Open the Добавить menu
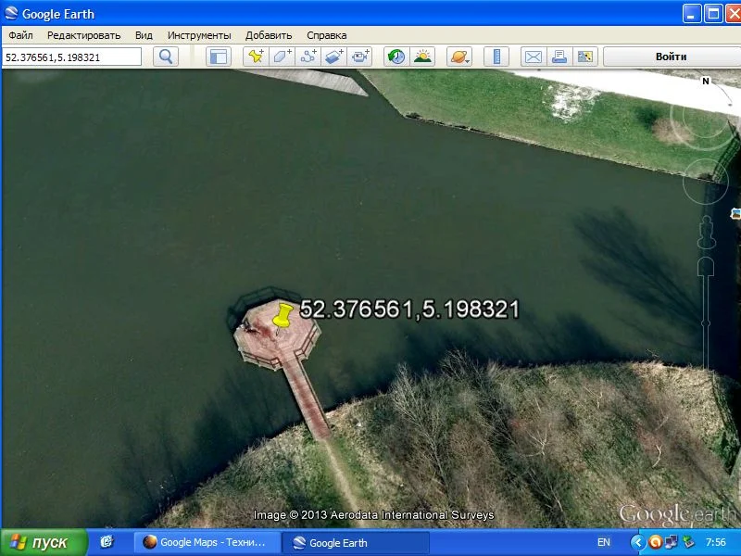The height and width of the screenshot is (556, 741). click(269, 35)
